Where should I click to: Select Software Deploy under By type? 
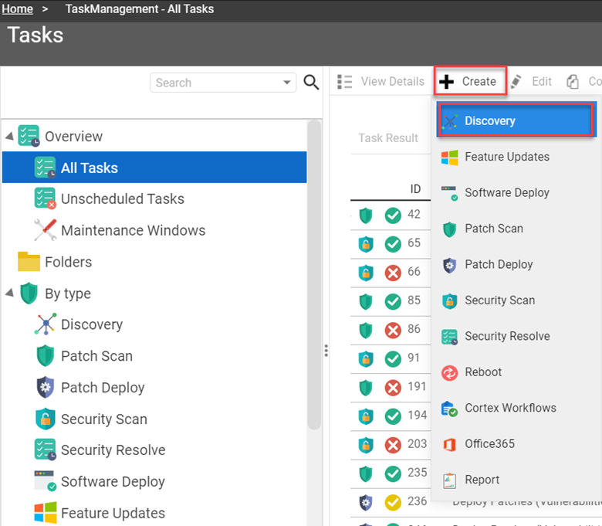tap(113, 482)
